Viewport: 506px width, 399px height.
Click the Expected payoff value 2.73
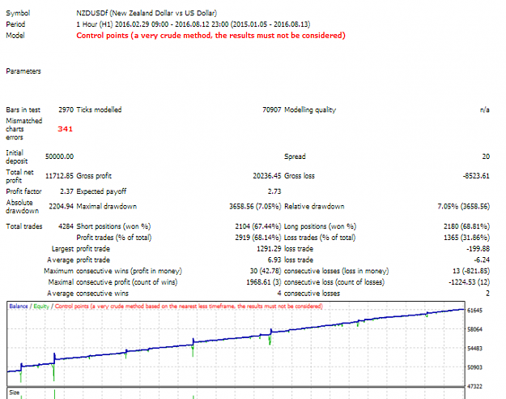274,191
